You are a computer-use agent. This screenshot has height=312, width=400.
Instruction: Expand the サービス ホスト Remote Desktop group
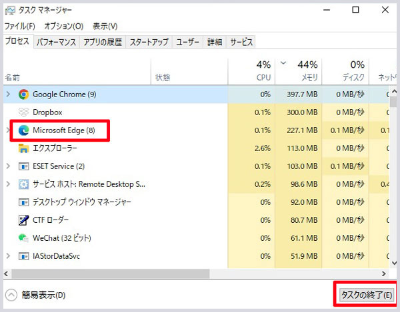pyautogui.click(x=8, y=184)
